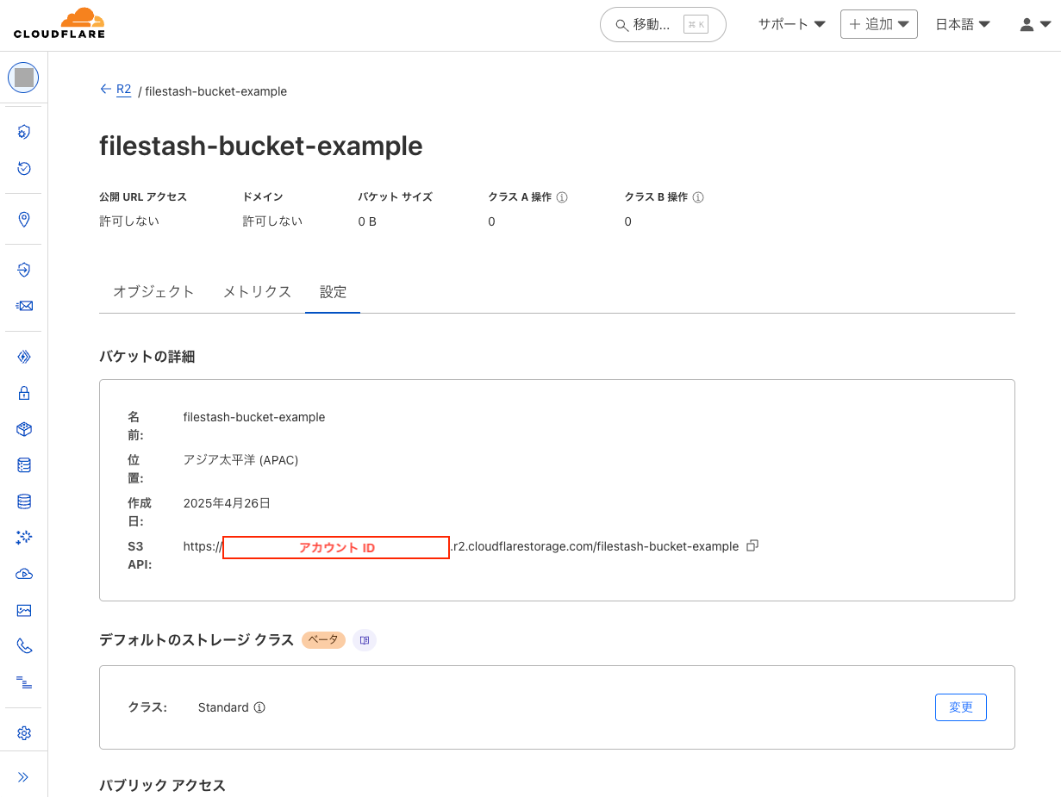The height and width of the screenshot is (797, 1061).
Task: Click the email routing sidebar icon
Action: coord(23,305)
